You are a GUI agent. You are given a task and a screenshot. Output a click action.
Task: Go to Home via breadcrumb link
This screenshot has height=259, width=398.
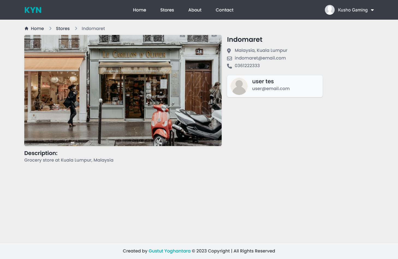coord(37,28)
